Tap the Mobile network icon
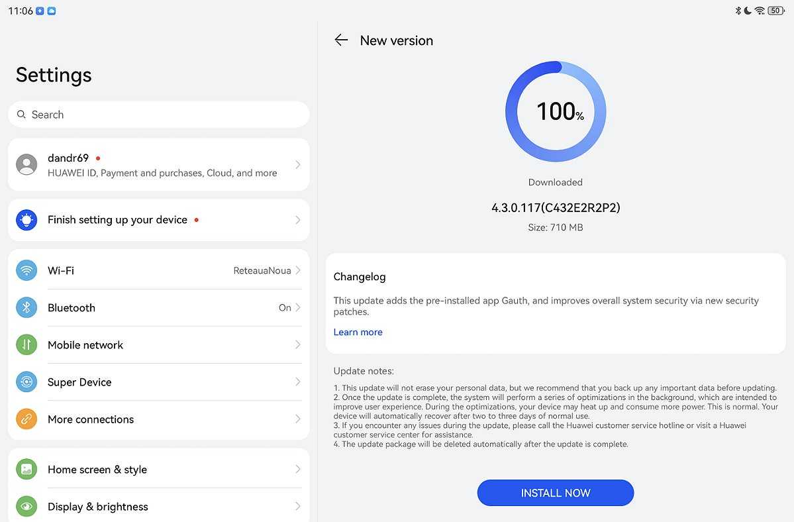The image size is (794, 522). (26, 344)
